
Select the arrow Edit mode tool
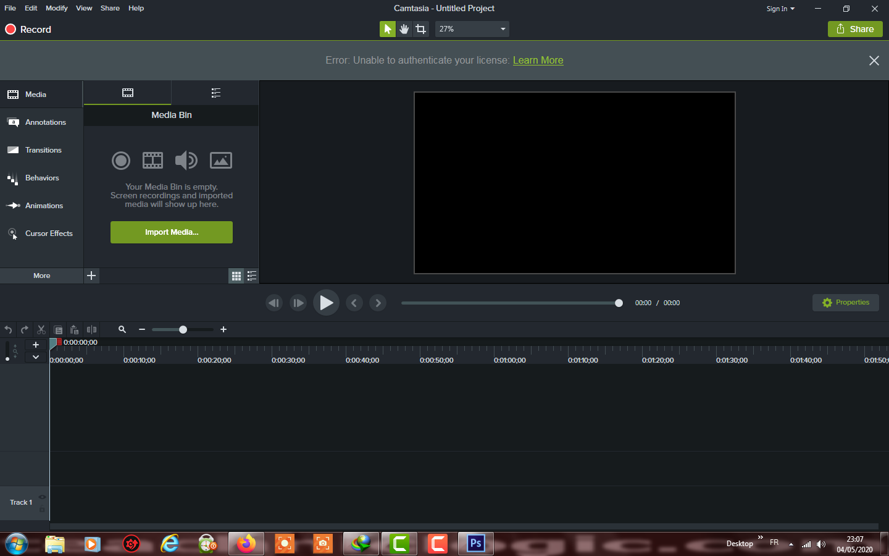pyautogui.click(x=387, y=29)
